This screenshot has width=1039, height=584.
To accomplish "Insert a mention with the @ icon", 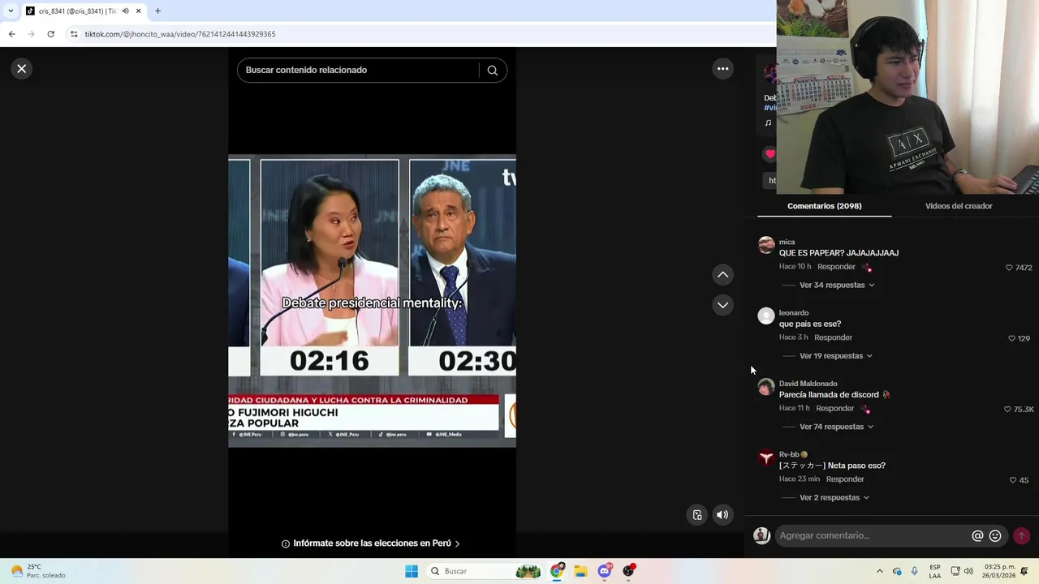I will [x=977, y=536].
